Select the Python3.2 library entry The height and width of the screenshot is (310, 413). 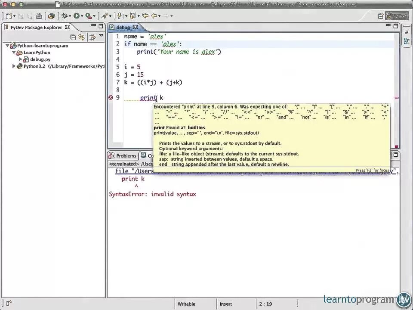[64, 66]
